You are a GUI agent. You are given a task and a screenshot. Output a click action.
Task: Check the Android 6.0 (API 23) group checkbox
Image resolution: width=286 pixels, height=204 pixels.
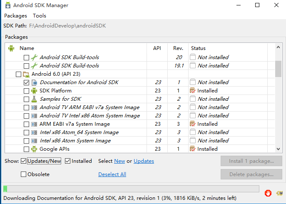coord(18,74)
